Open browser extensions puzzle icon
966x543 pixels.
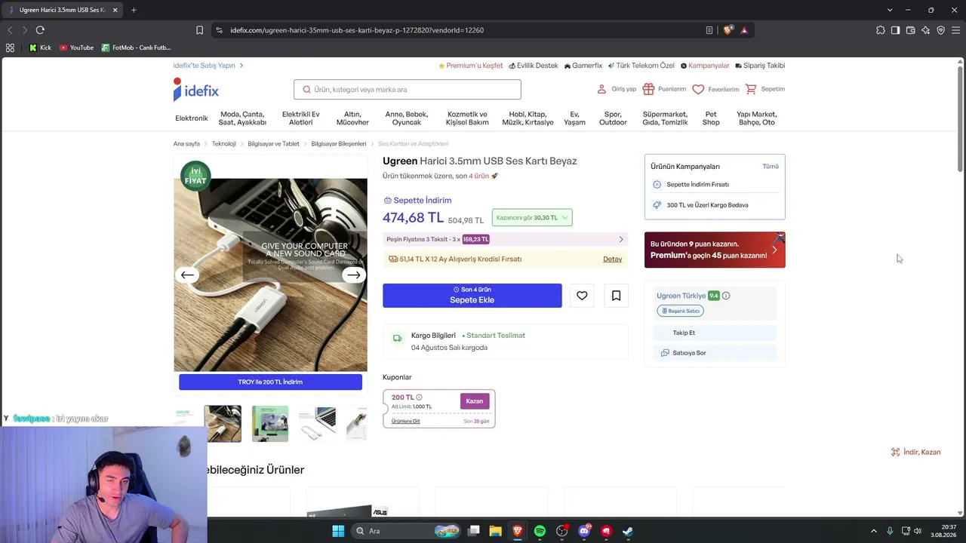click(881, 30)
